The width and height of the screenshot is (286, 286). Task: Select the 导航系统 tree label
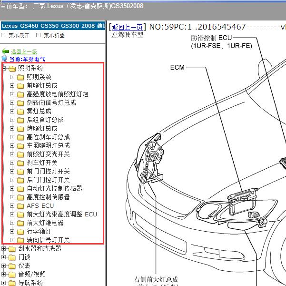click(x=30, y=283)
